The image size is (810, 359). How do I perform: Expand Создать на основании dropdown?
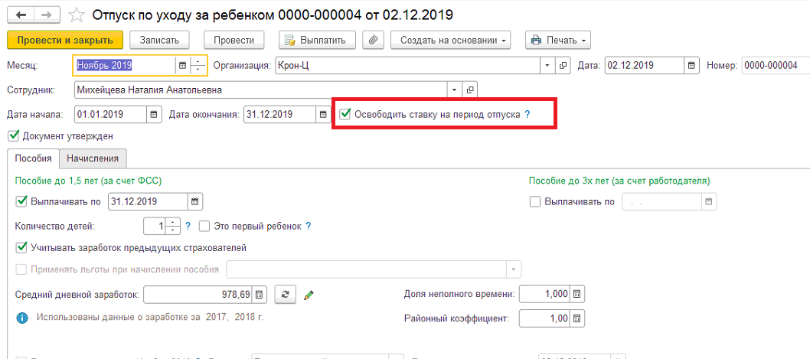(450, 40)
